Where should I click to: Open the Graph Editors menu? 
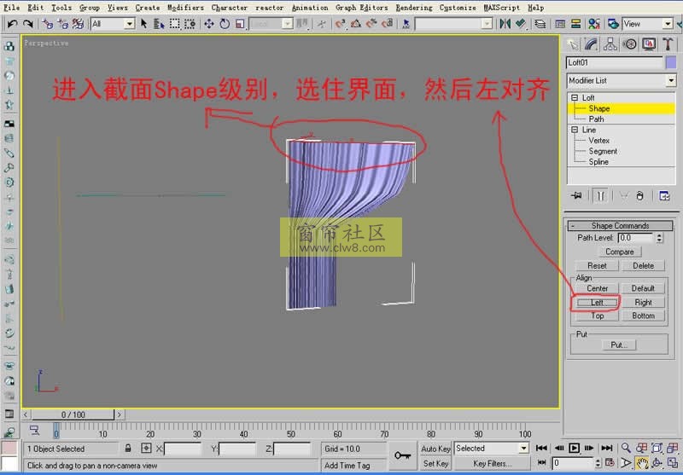point(361,8)
